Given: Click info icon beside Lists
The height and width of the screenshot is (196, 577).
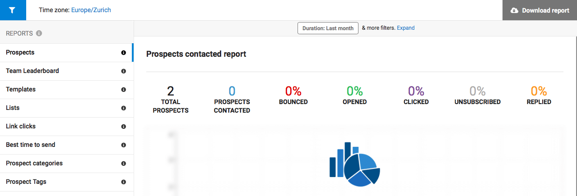Looking at the screenshot, I should click(123, 108).
